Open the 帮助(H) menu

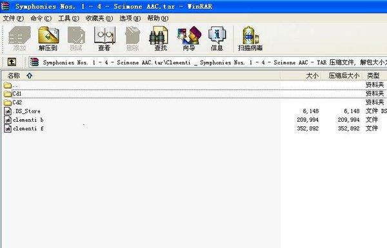158,18
